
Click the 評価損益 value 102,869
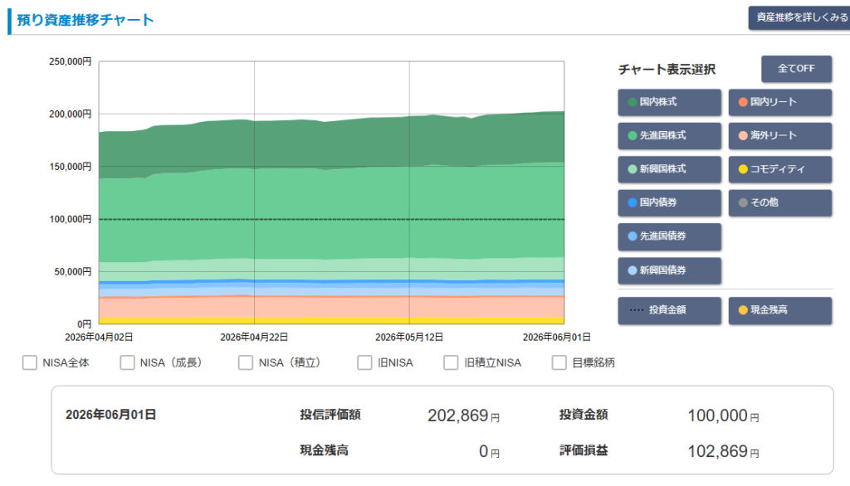(x=718, y=451)
